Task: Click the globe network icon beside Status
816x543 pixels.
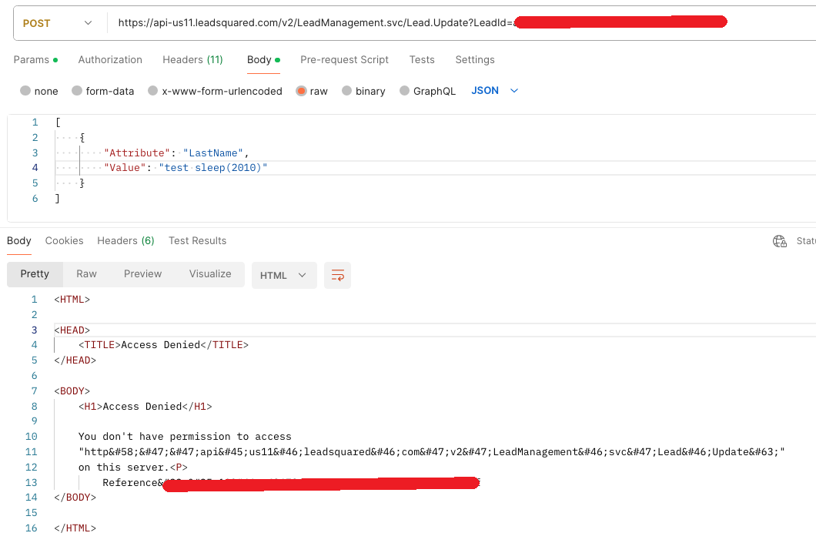Action: pyautogui.click(x=780, y=241)
